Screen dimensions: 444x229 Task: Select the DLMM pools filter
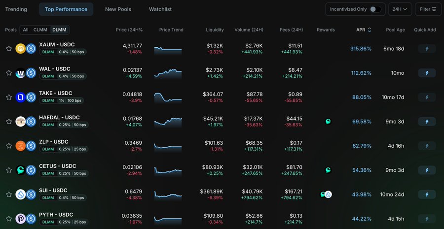[x=60, y=30]
